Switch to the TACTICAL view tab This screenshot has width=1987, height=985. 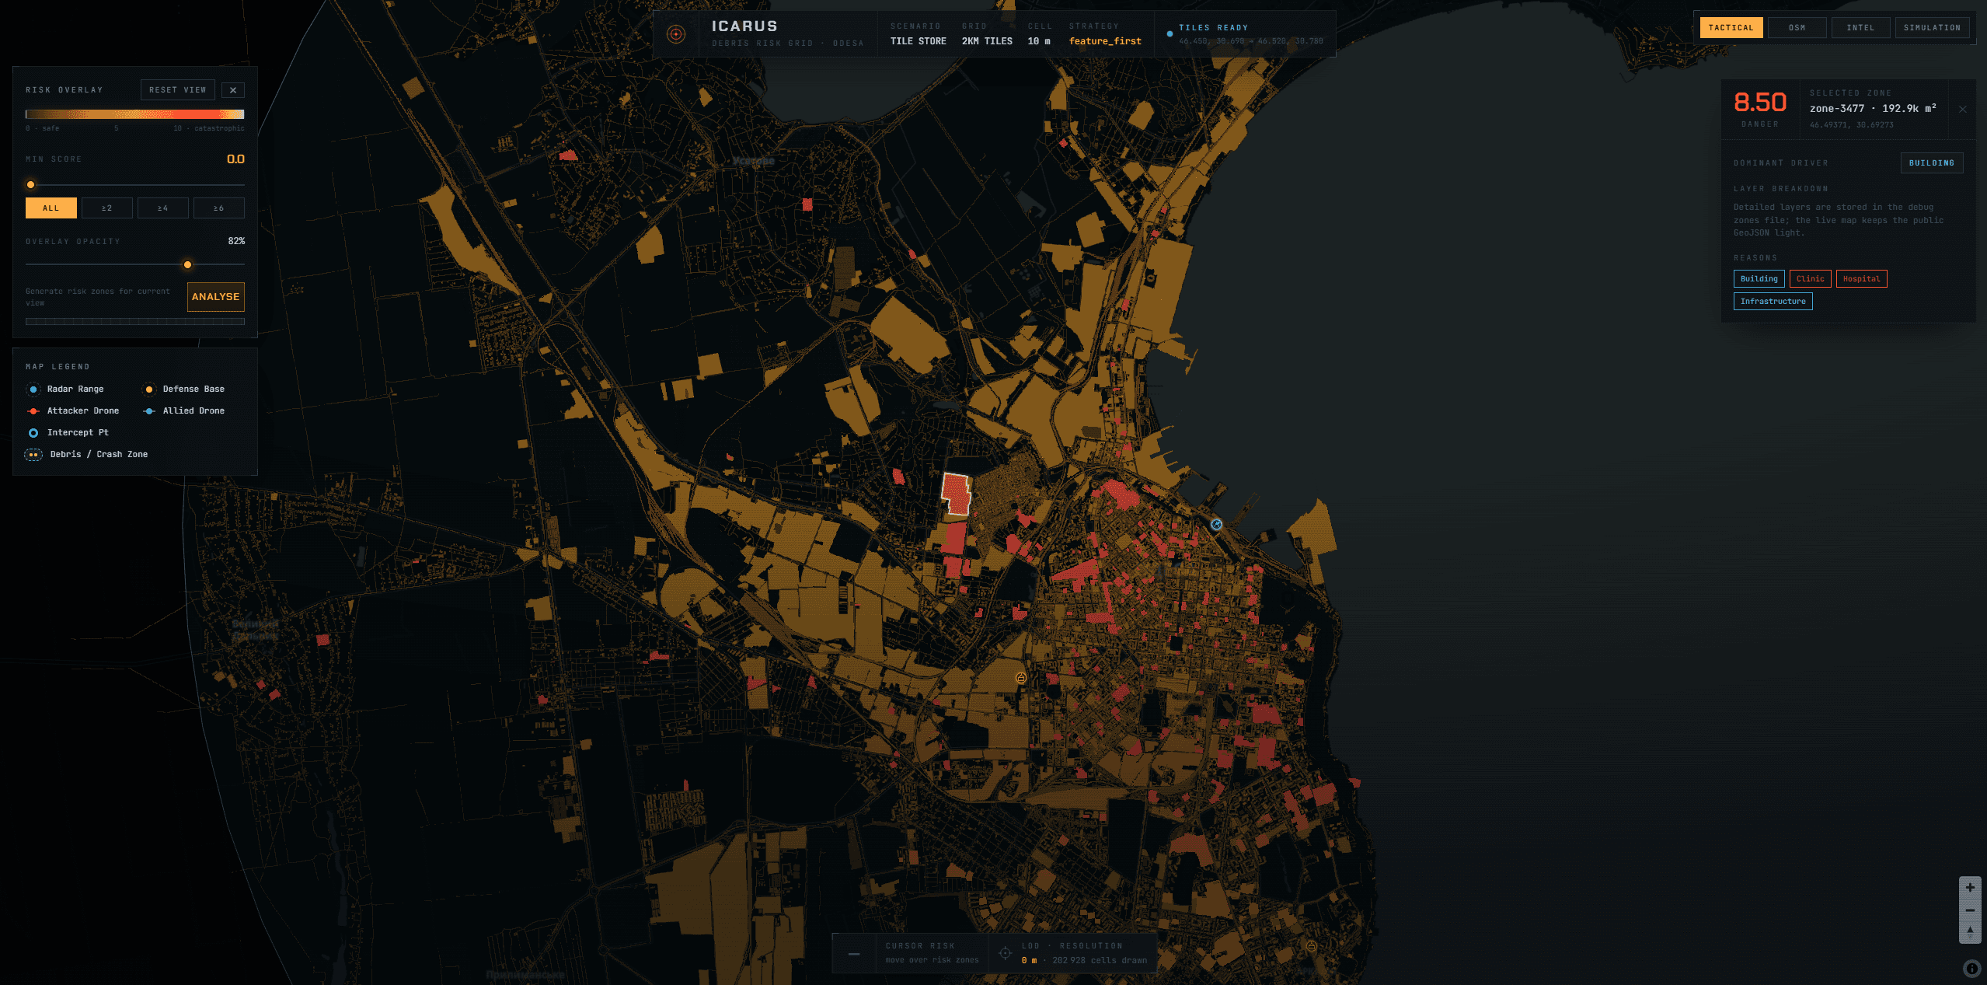1731,28
